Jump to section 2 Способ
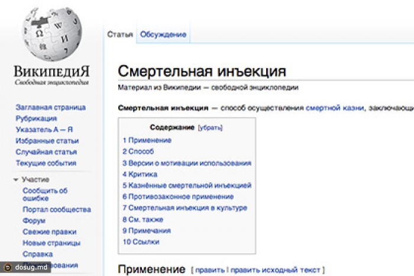The height and width of the screenshot is (276, 414). [x=138, y=152]
